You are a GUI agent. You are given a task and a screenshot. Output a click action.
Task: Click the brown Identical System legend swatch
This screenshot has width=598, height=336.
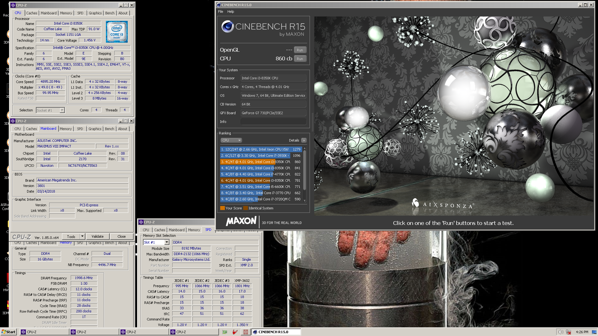click(x=245, y=208)
